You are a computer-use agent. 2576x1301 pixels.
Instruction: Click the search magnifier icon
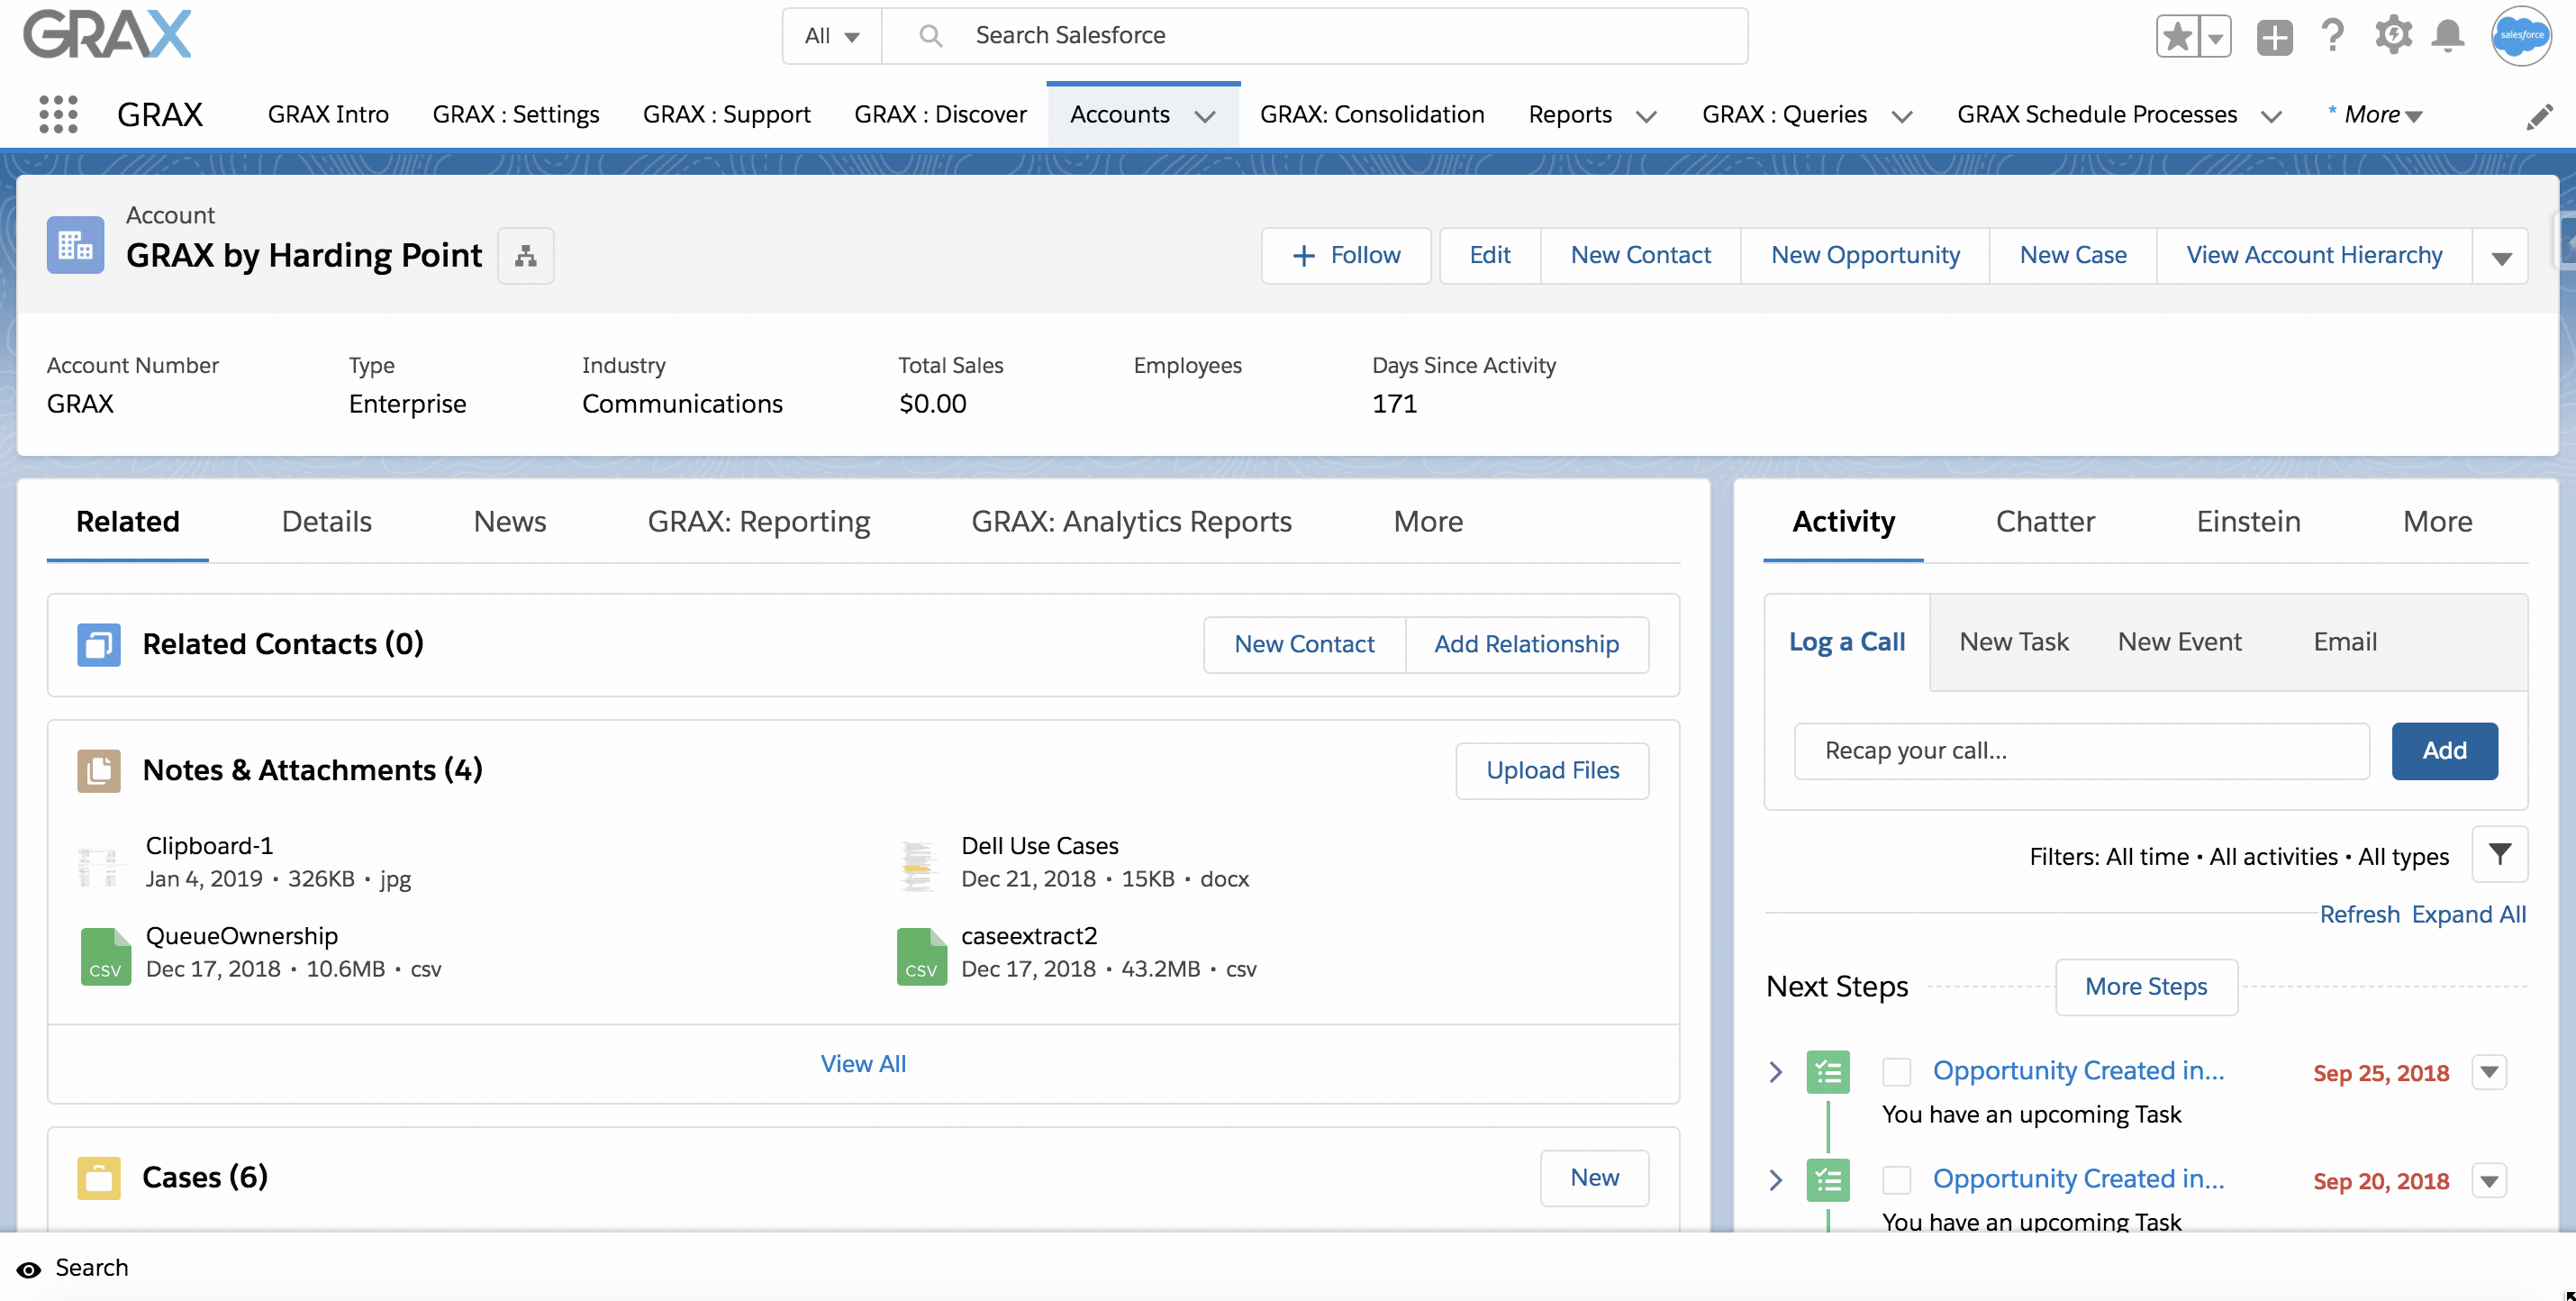(x=930, y=36)
